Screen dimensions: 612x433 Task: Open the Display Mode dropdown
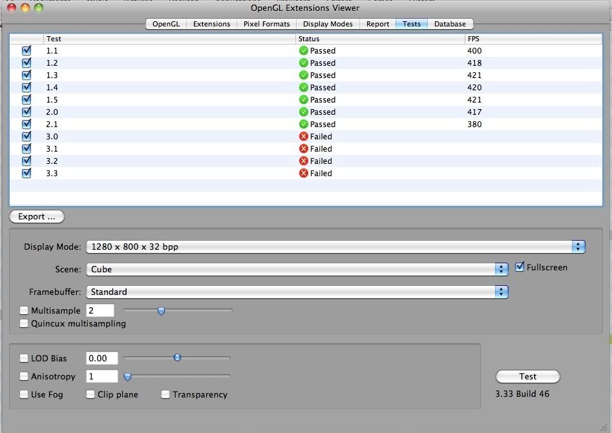point(578,247)
